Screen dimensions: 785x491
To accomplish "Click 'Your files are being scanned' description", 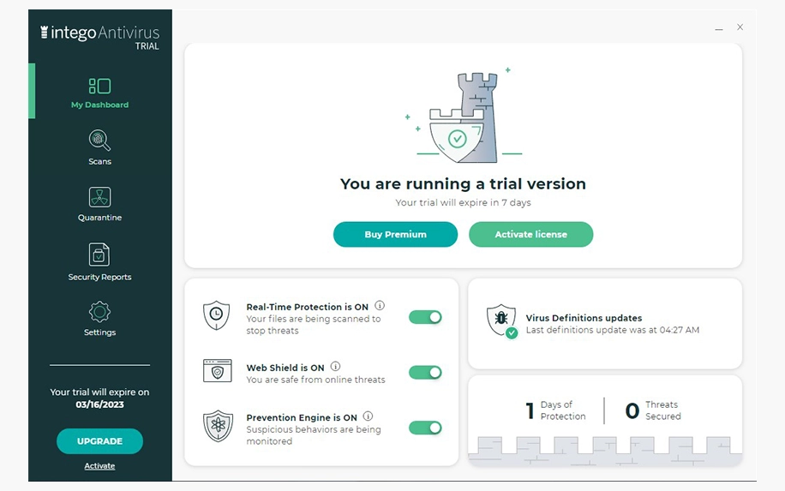I will [x=314, y=325].
